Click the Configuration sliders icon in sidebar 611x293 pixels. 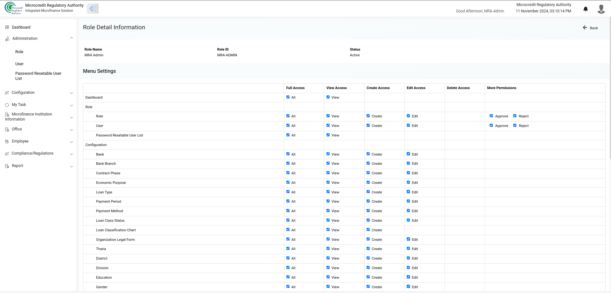point(7,93)
